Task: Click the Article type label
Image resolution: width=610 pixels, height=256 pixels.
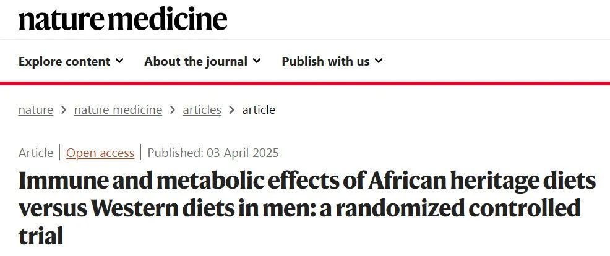Action: click(x=36, y=153)
